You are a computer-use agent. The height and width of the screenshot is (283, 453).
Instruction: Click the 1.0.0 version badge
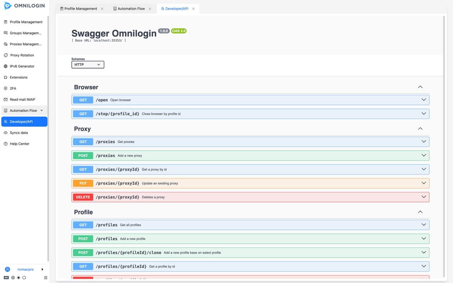[x=164, y=31]
